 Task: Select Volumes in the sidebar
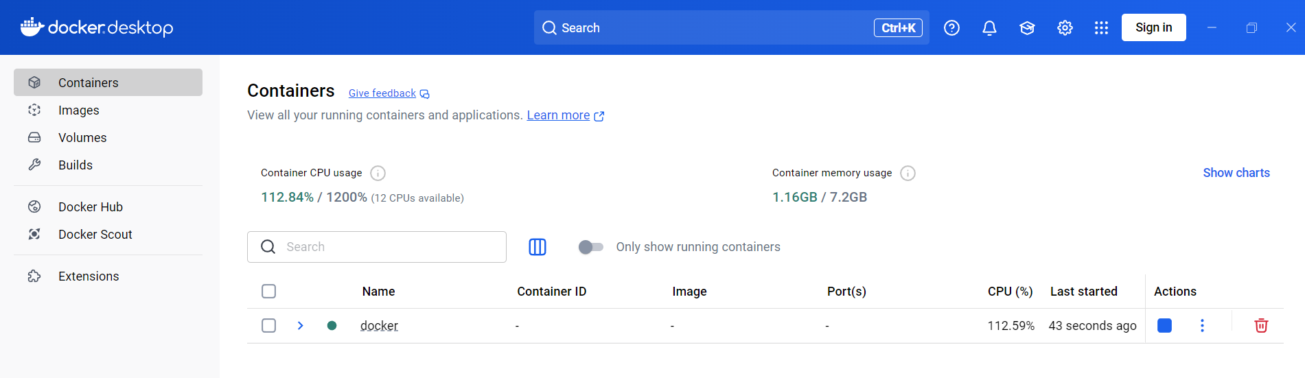pos(108,137)
